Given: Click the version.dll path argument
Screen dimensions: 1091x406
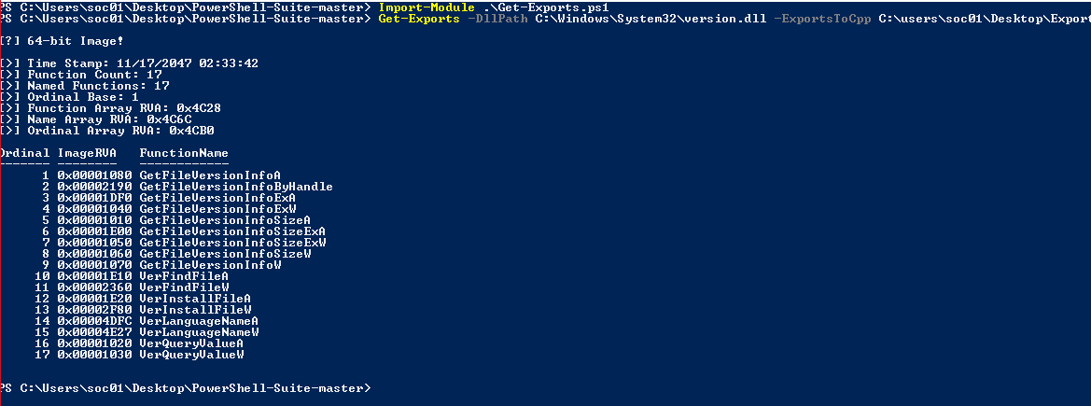Looking at the screenshot, I should (x=650, y=18).
